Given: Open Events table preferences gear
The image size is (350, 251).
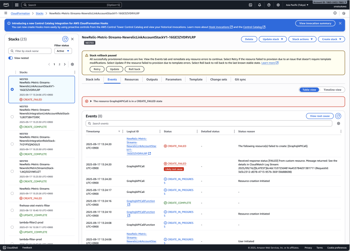Looking at the screenshot, I should point(338,123).
